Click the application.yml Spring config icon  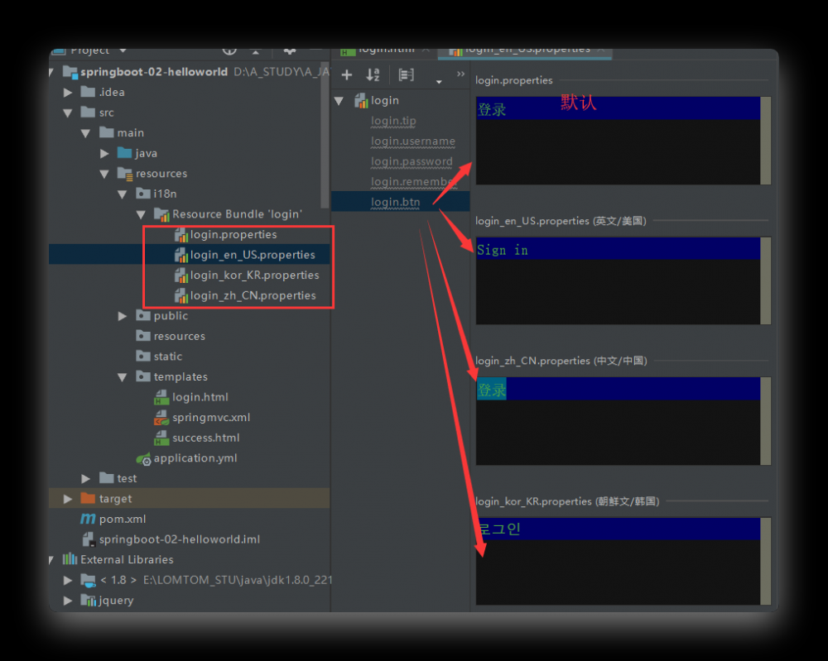(143, 459)
